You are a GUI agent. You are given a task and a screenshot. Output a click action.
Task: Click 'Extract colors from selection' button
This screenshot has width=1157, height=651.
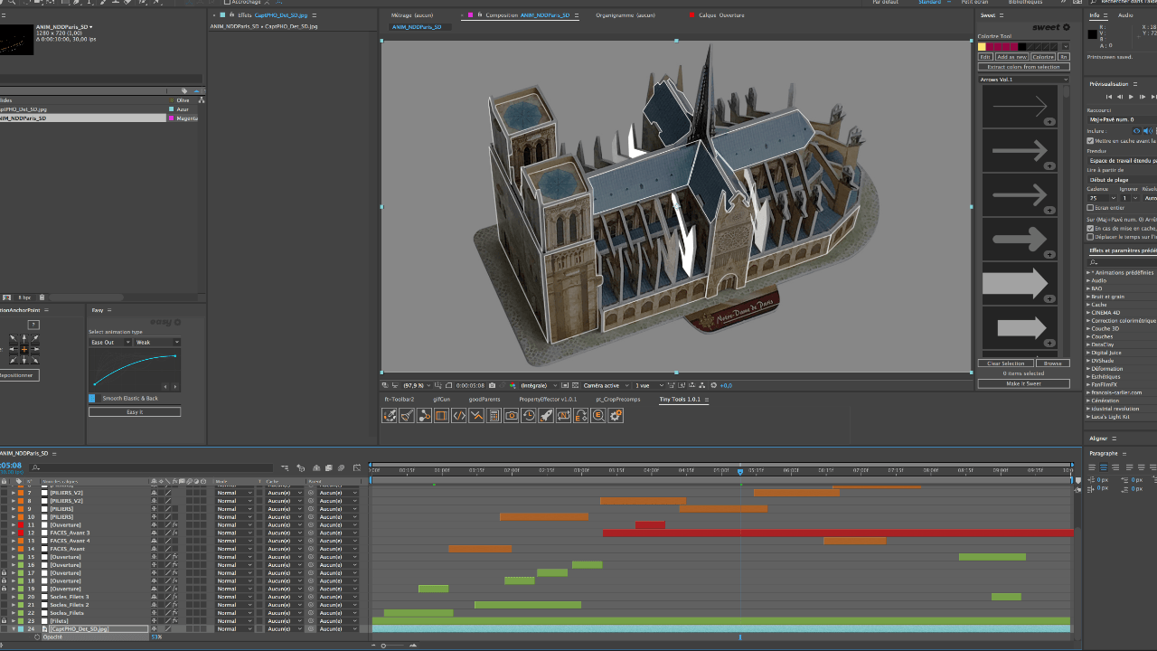[x=1024, y=67]
